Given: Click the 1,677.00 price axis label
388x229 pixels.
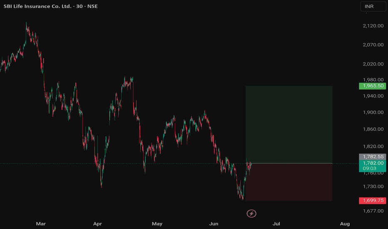Looking at the screenshot, I should (373, 211).
